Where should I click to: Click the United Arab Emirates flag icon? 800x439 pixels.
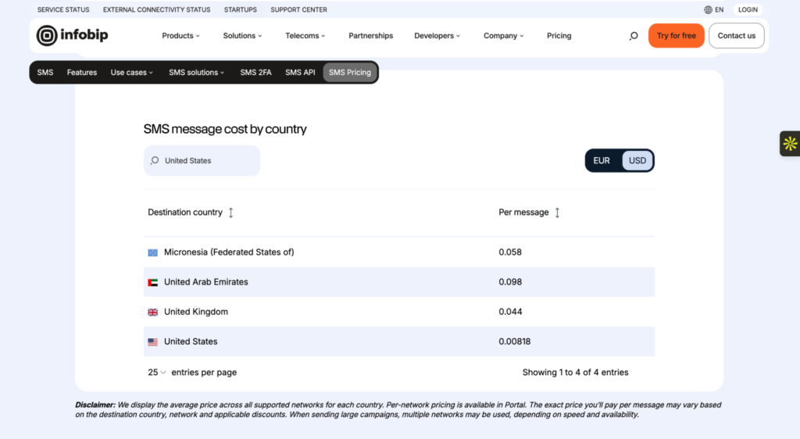(x=152, y=283)
